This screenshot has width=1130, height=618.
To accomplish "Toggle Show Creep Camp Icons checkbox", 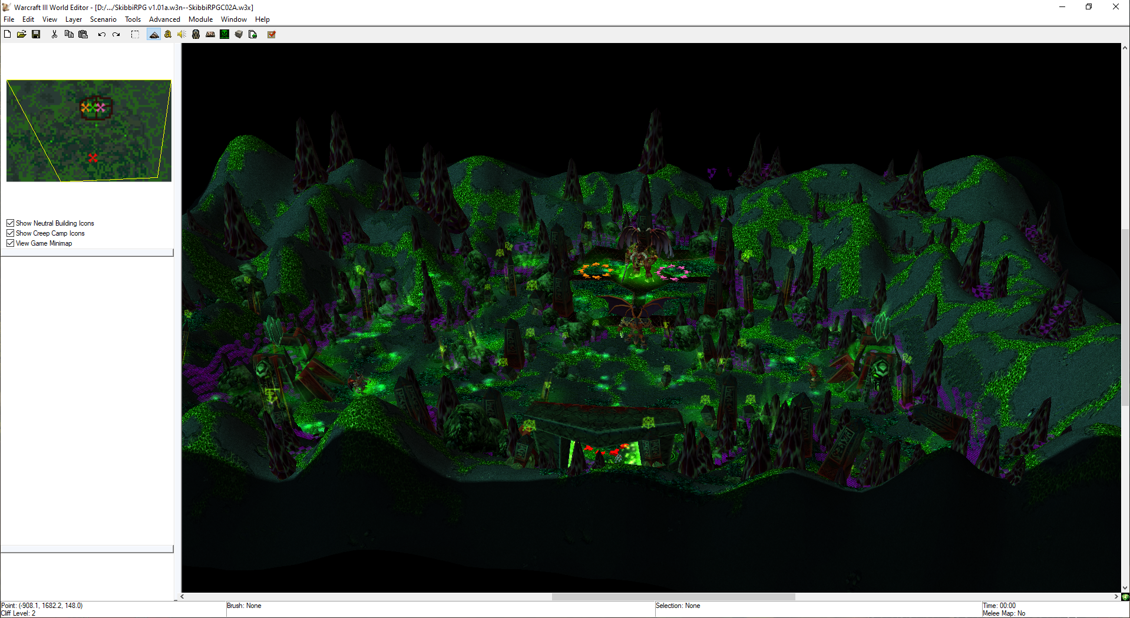I will click(10, 233).
